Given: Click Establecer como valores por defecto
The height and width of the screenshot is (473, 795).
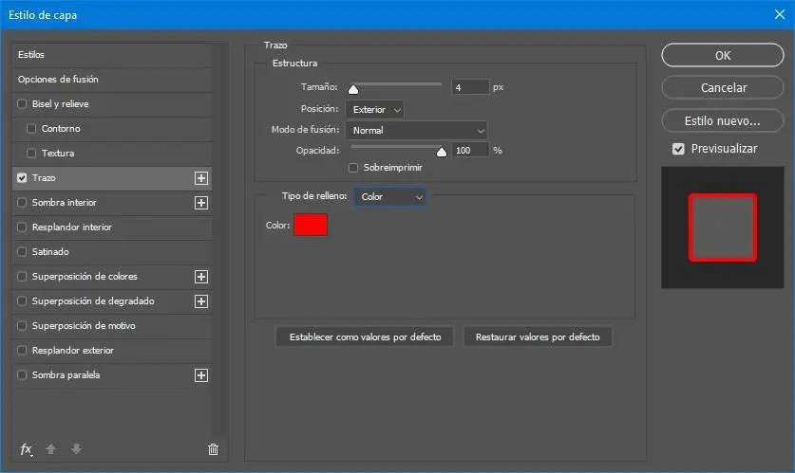Looking at the screenshot, I should (x=365, y=337).
